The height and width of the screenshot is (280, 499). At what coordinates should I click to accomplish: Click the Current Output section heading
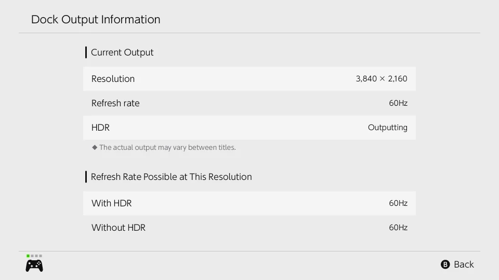(122, 52)
